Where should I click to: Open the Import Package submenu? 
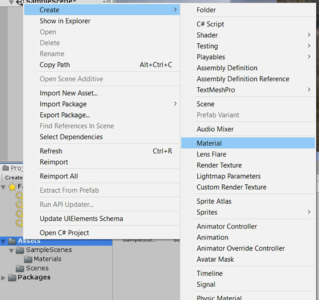[x=102, y=104]
